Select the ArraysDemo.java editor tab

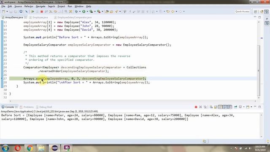coord(14,17)
